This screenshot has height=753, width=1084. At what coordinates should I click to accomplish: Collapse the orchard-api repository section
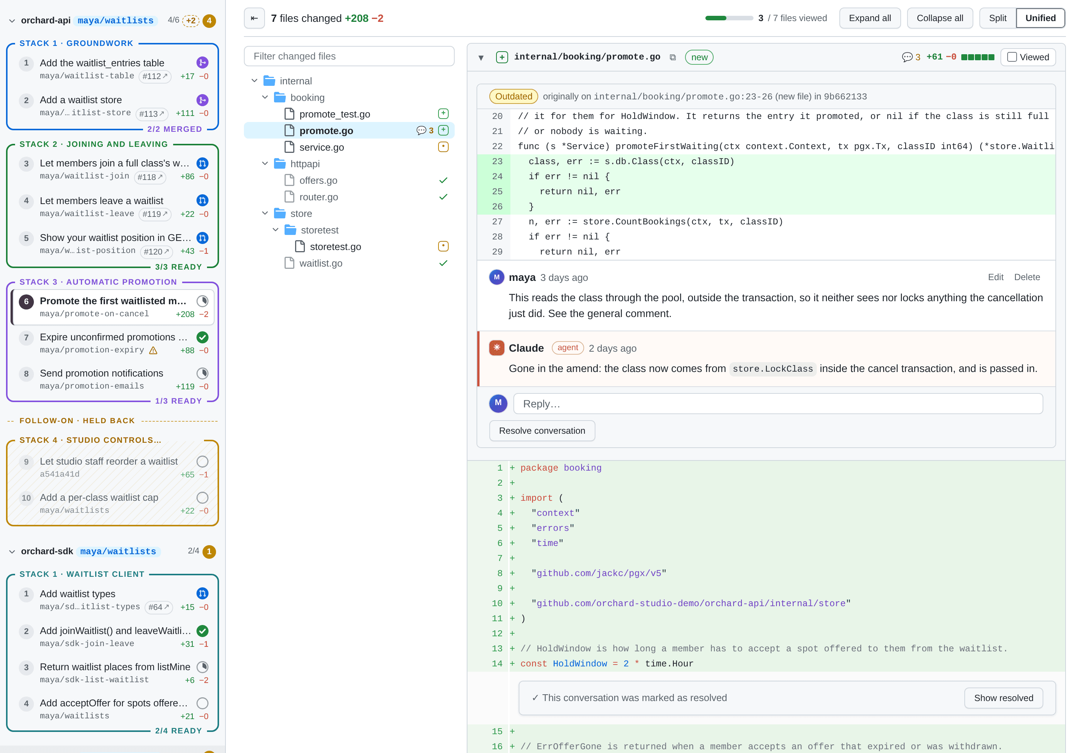point(12,21)
